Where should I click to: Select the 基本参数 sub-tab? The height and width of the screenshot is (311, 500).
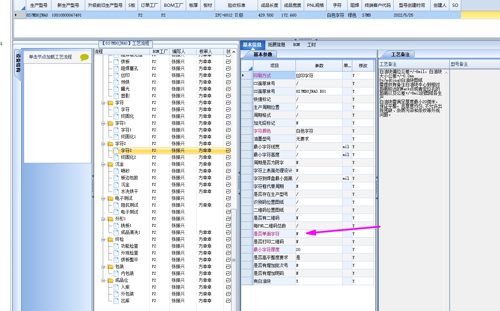[x=263, y=55]
